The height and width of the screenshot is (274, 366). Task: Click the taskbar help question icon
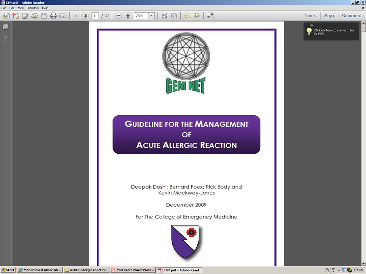pyautogui.click(x=327, y=270)
